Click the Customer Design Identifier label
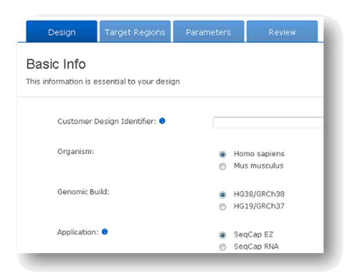 coord(106,121)
